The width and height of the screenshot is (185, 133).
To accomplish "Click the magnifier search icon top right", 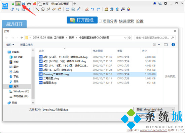I will [160, 4].
